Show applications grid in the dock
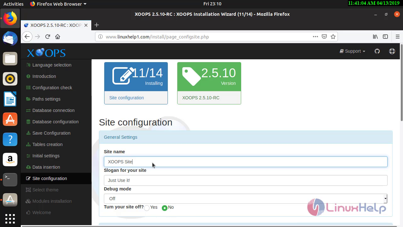Screen dimensions: 403x227 click(x=10, y=218)
